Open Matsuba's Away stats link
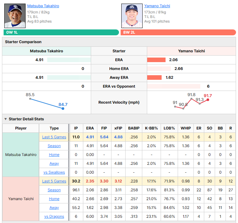The height and width of the screenshot is (223, 238). click(54, 163)
